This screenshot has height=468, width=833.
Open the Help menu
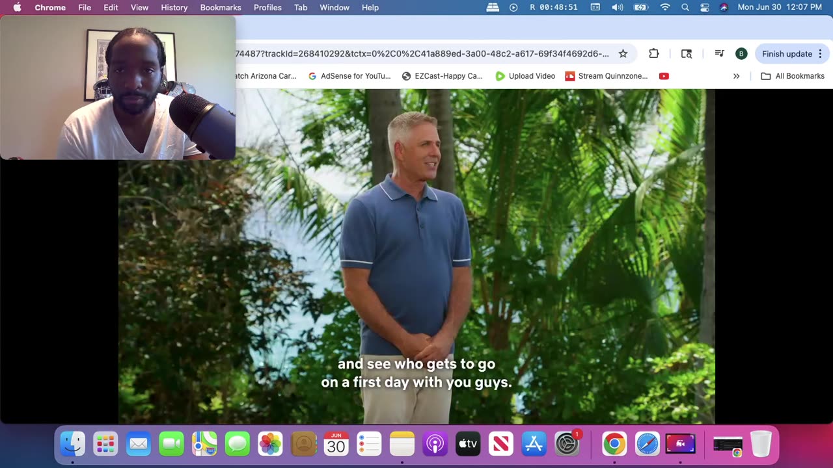click(x=370, y=7)
